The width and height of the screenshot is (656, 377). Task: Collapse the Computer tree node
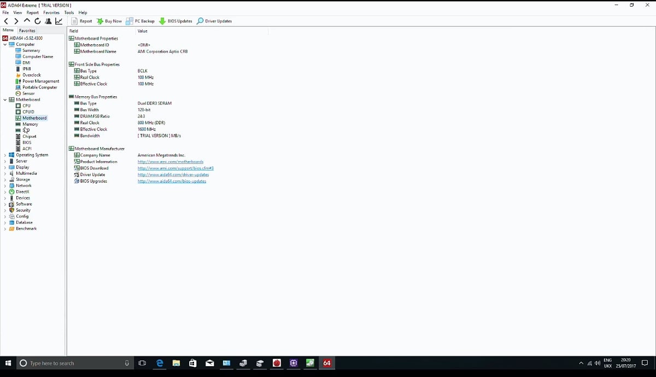[x=5, y=44]
